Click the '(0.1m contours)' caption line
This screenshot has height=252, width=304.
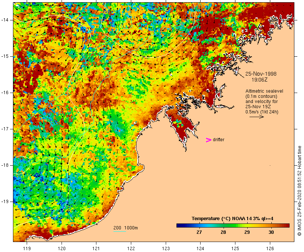[x=261, y=96]
